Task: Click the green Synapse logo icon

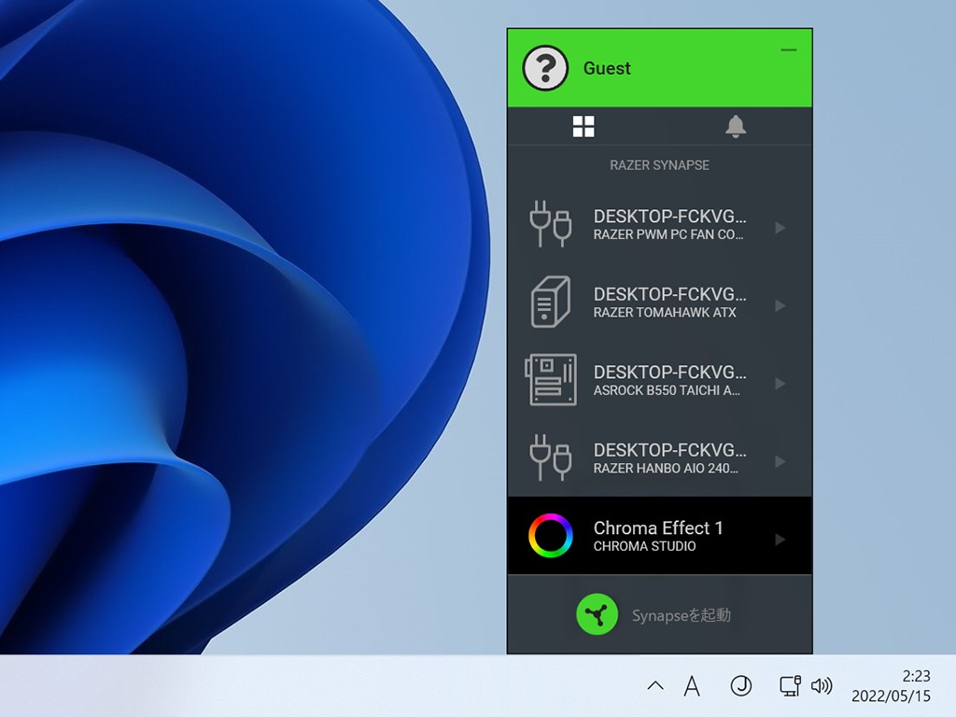Action: (x=597, y=615)
